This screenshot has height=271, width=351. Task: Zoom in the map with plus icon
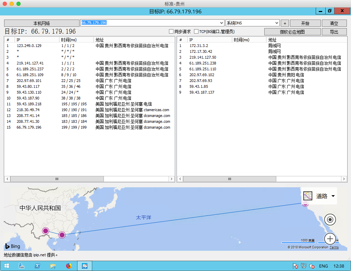[x=330, y=238]
